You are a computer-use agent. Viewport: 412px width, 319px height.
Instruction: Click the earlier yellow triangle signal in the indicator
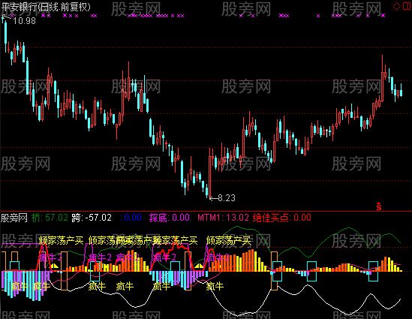coord(54,266)
